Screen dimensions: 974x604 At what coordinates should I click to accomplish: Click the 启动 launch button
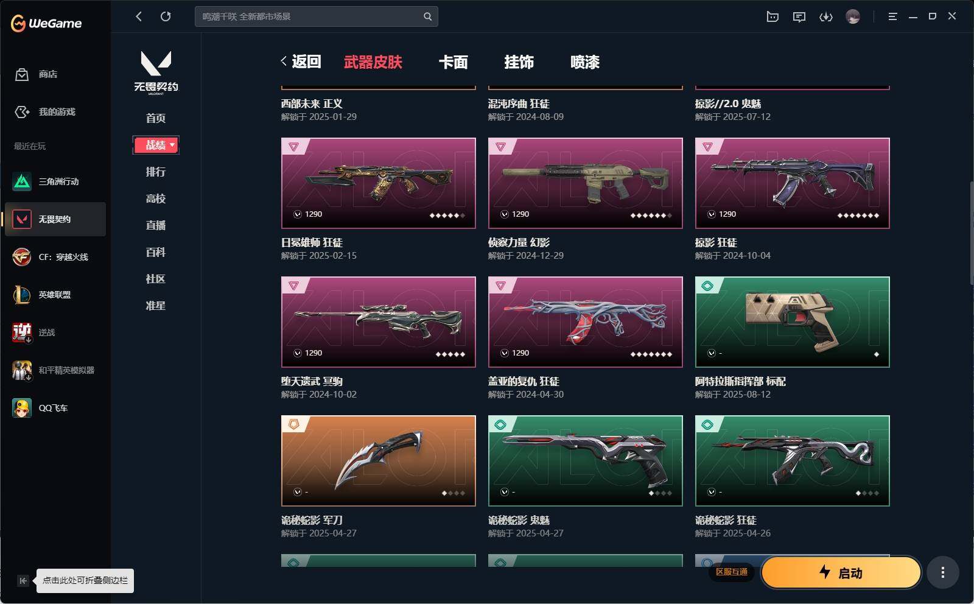pos(841,572)
